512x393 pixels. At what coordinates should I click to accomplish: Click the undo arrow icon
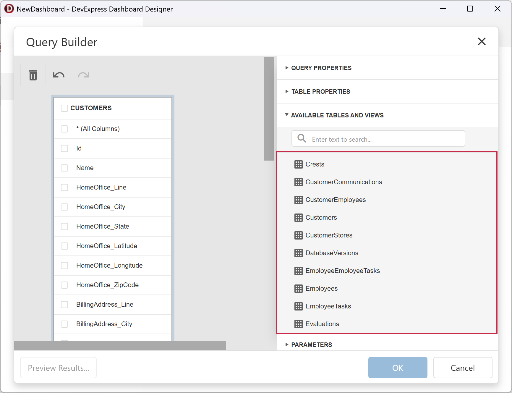pos(59,75)
